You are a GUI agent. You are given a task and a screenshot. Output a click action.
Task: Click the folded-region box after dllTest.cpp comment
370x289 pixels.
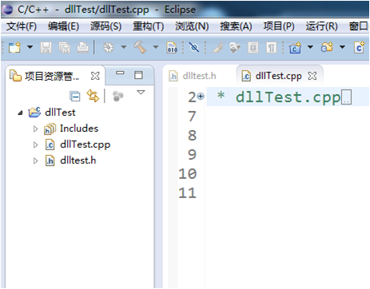click(x=346, y=97)
